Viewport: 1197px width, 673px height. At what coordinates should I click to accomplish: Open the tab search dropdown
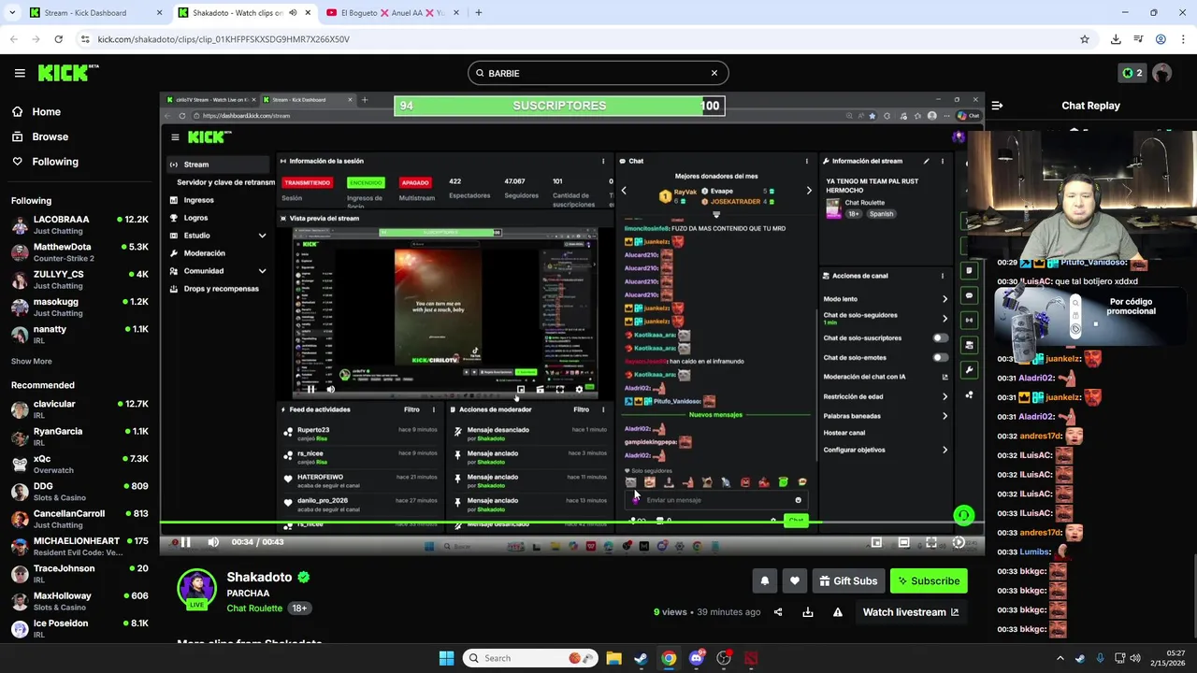tap(10, 13)
